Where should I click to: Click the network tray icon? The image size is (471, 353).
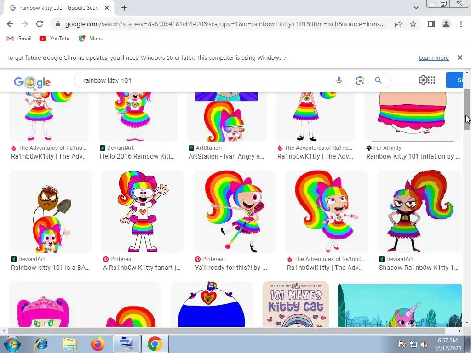pos(414,345)
